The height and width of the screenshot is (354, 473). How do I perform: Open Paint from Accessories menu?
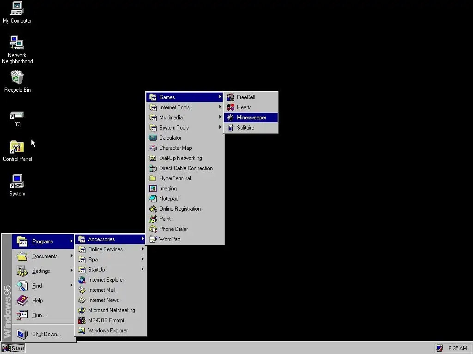(185, 219)
